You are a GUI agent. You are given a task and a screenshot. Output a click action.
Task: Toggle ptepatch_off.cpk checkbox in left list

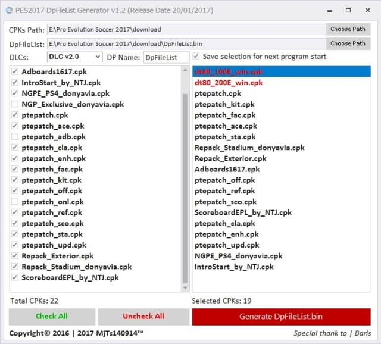pyautogui.click(x=15, y=191)
